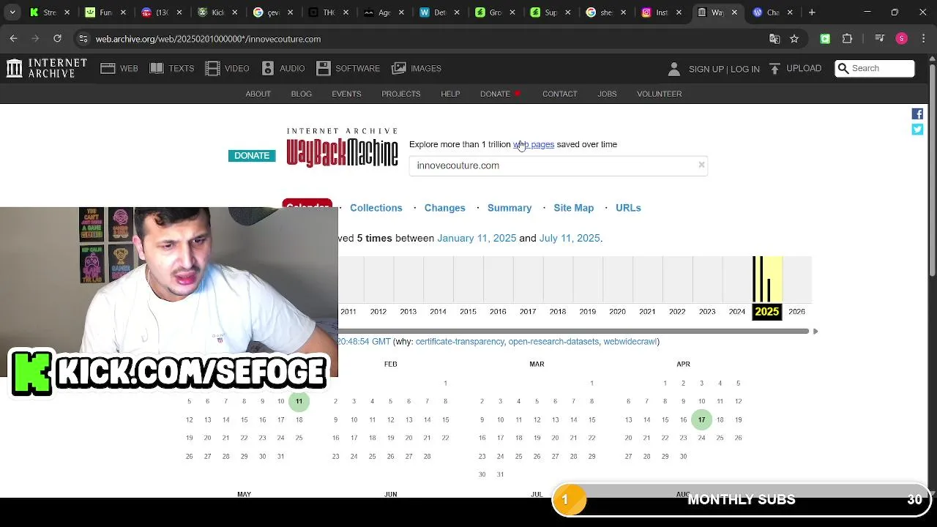Switch to the URLs tab
This screenshot has width=937, height=527.
tap(628, 208)
